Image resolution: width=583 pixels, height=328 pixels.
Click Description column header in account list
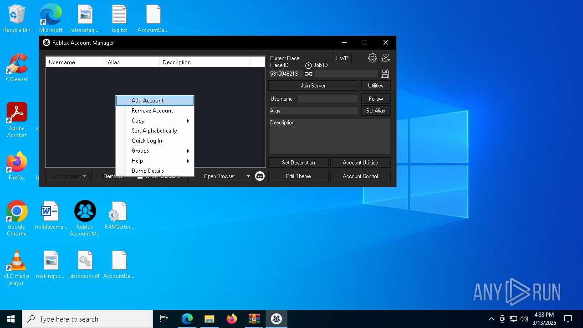coord(205,62)
